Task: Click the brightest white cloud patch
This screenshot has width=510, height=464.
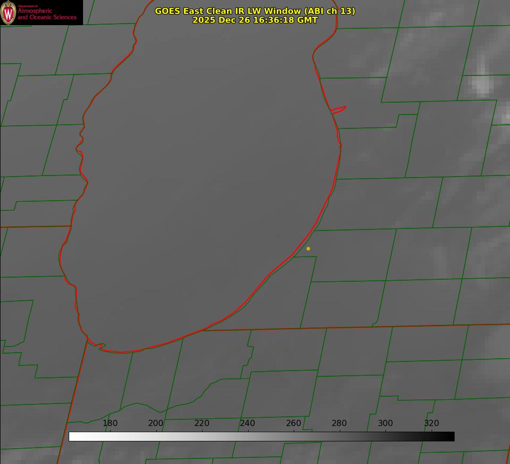Action: click(x=481, y=82)
